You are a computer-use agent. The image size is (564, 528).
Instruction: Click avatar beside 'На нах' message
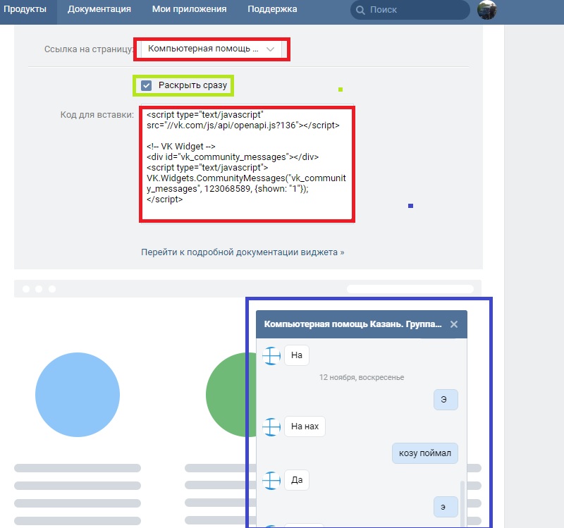271,426
